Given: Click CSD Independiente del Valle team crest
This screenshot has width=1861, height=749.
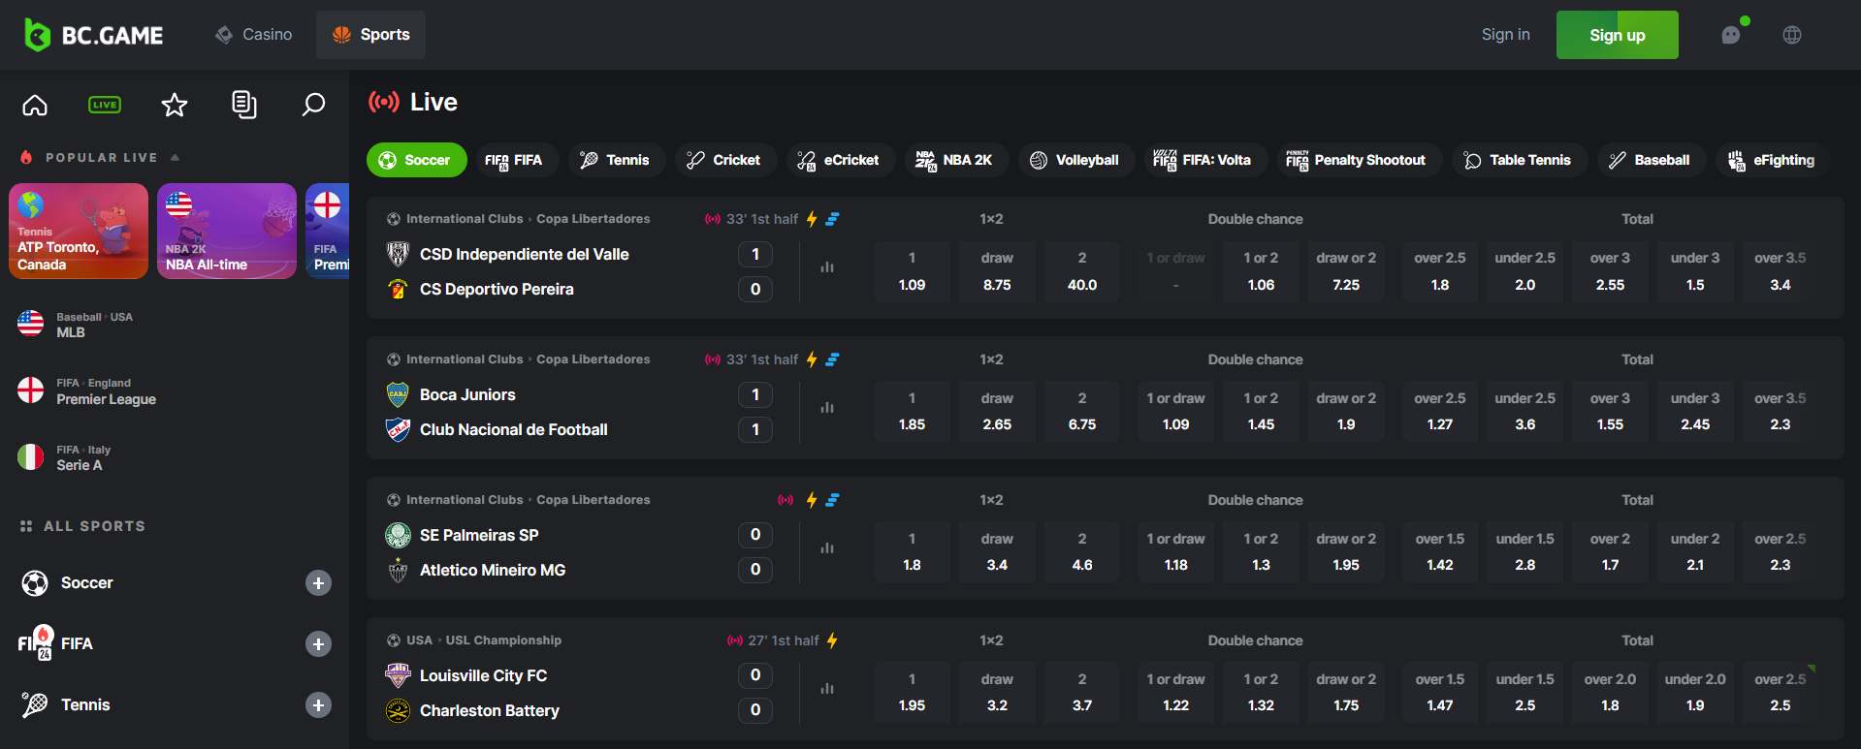Looking at the screenshot, I should [398, 254].
